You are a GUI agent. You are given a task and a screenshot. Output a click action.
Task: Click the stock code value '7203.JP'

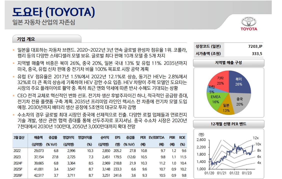[x=255, y=46]
